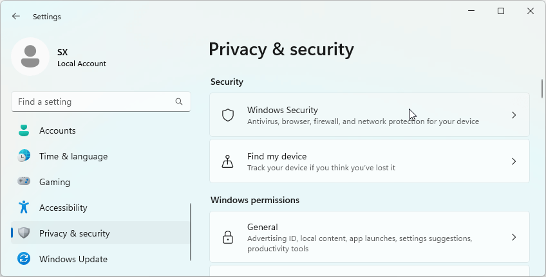Select the Accounts person icon
546x277 pixels.
(24, 130)
